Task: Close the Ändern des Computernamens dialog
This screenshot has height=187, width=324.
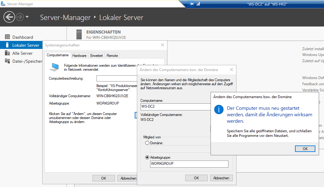Action: [232, 70]
